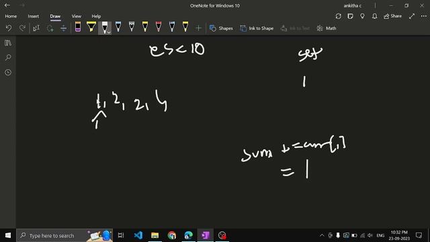Show hidden system tray icons

click(x=322, y=235)
